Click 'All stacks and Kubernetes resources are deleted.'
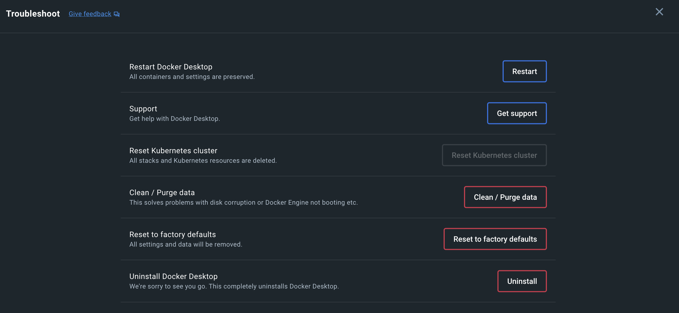679x313 pixels. pyautogui.click(x=203, y=161)
